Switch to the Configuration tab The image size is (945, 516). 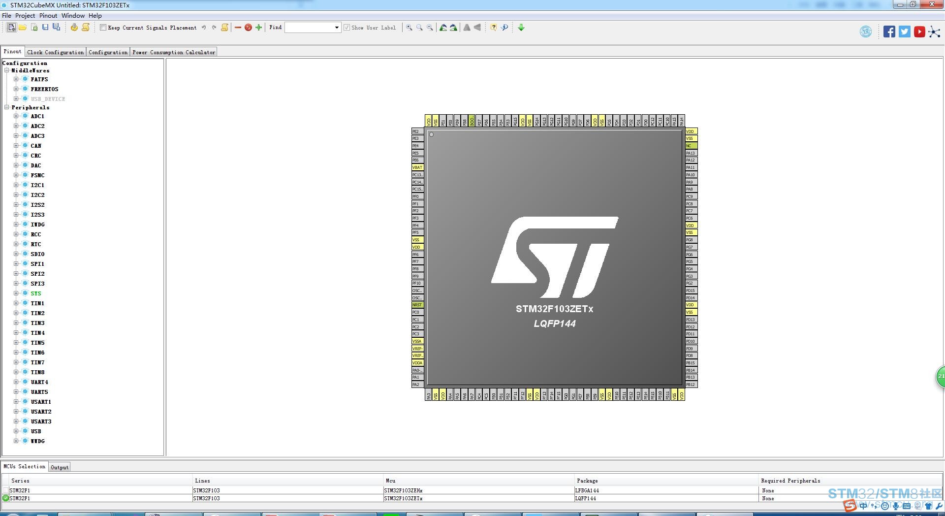pos(108,52)
